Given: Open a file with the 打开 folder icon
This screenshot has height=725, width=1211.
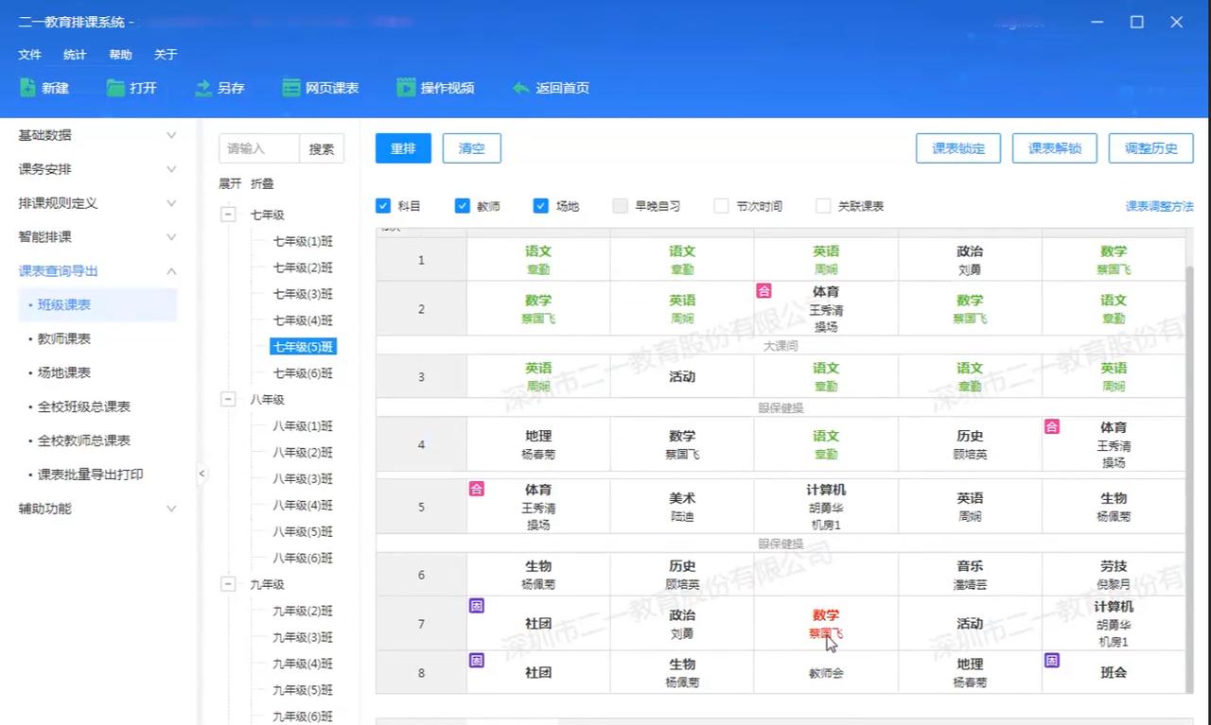Looking at the screenshot, I should coord(115,88).
